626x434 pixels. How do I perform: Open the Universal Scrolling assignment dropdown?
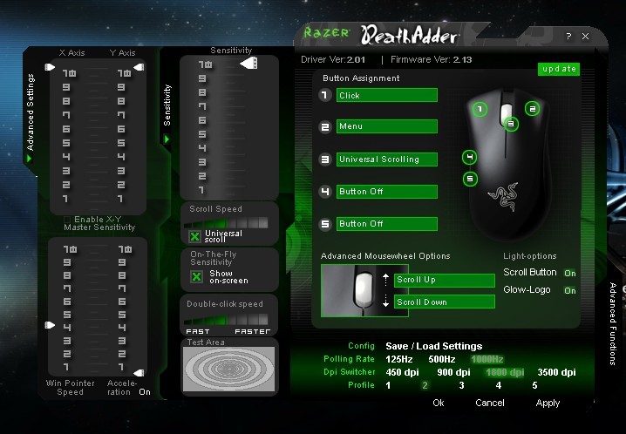387,159
